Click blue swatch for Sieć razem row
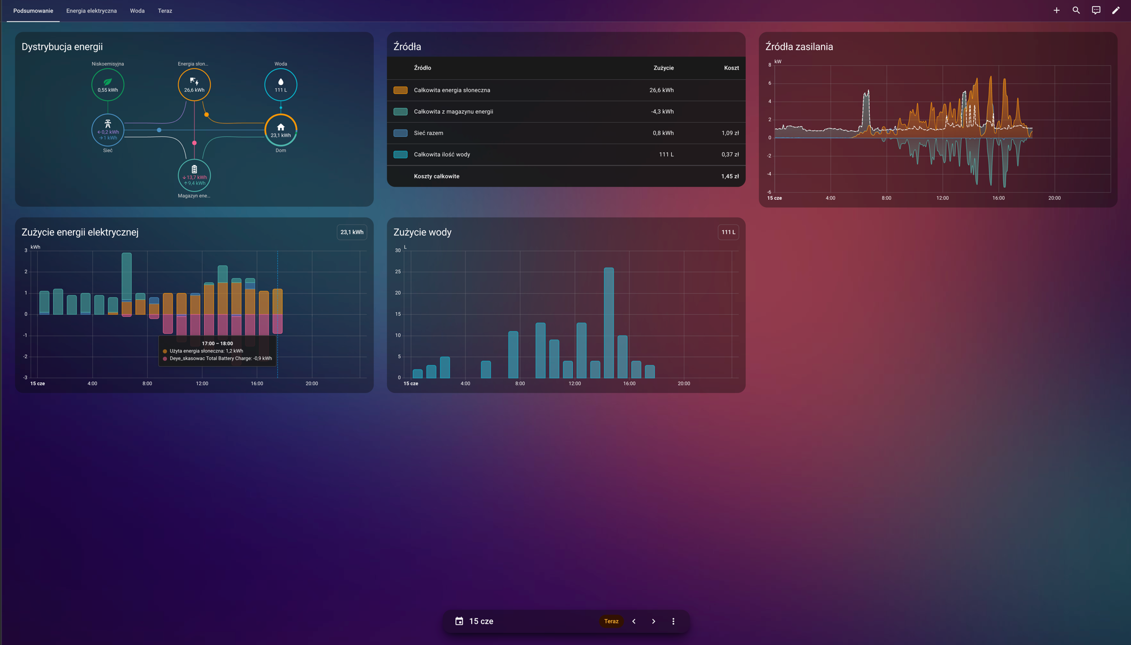1131x645 pixels. click(x=400, y=133)
